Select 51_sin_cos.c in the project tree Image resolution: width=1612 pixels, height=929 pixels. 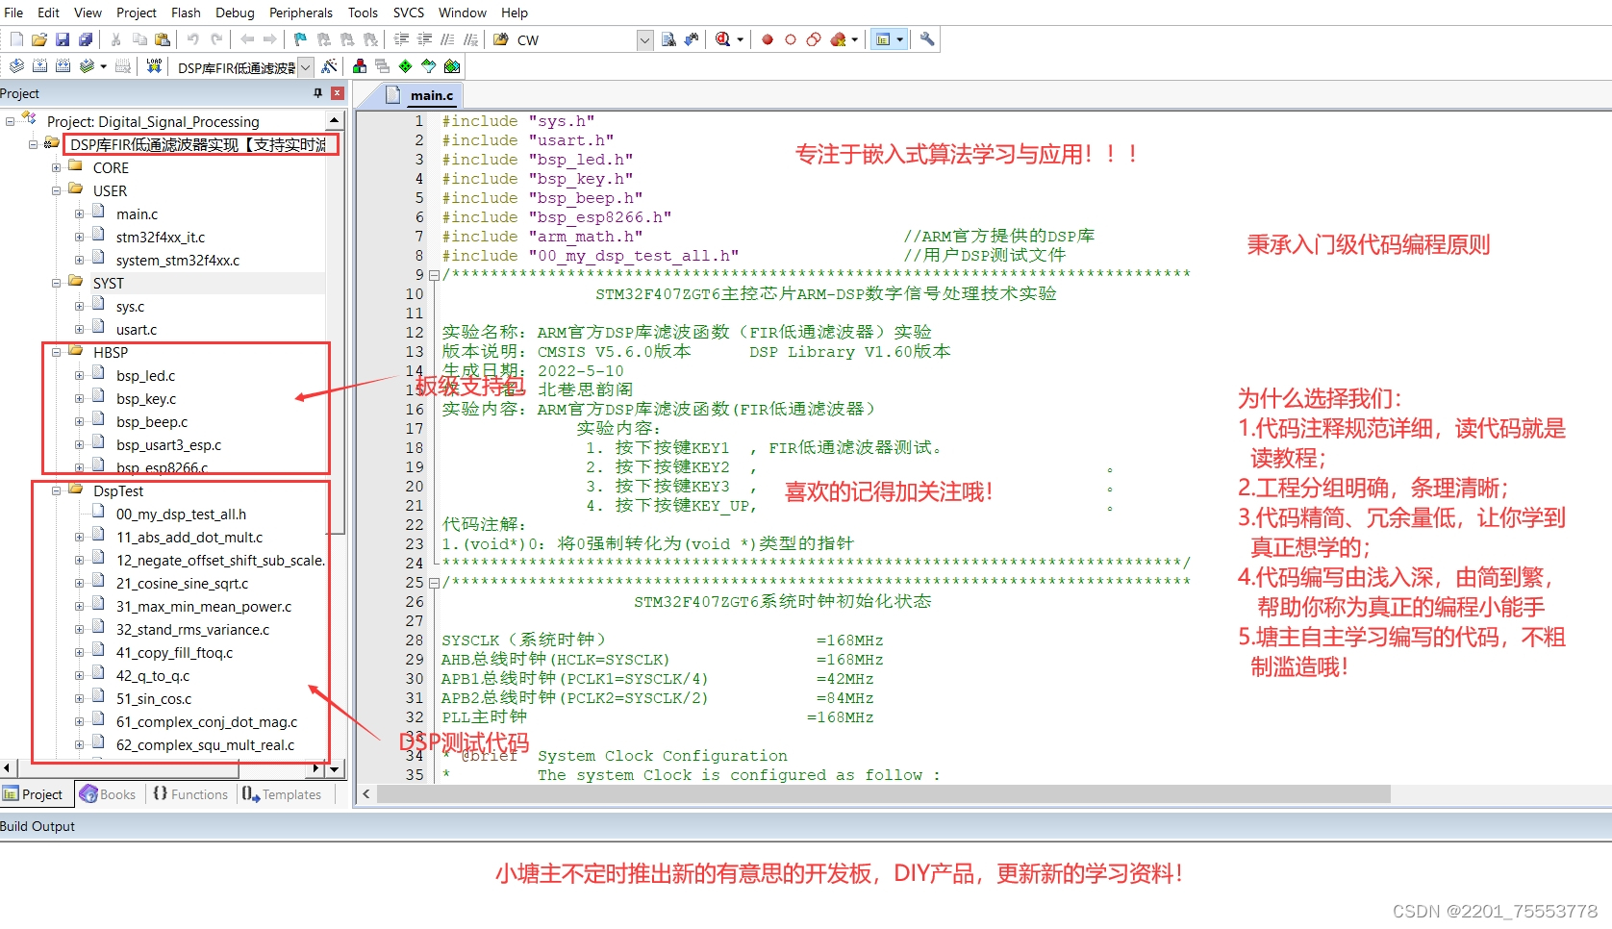tap(154, 699)
